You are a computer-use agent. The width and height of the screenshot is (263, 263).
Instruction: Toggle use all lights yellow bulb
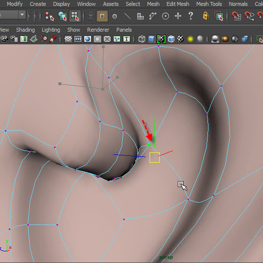click(190, 39)
